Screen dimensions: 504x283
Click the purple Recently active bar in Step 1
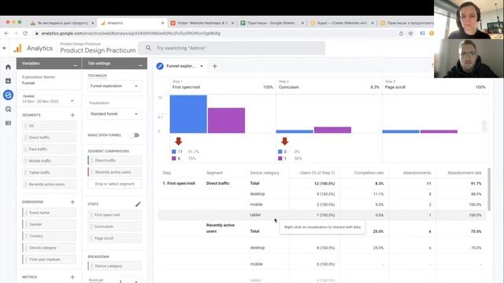coord(226,120)
